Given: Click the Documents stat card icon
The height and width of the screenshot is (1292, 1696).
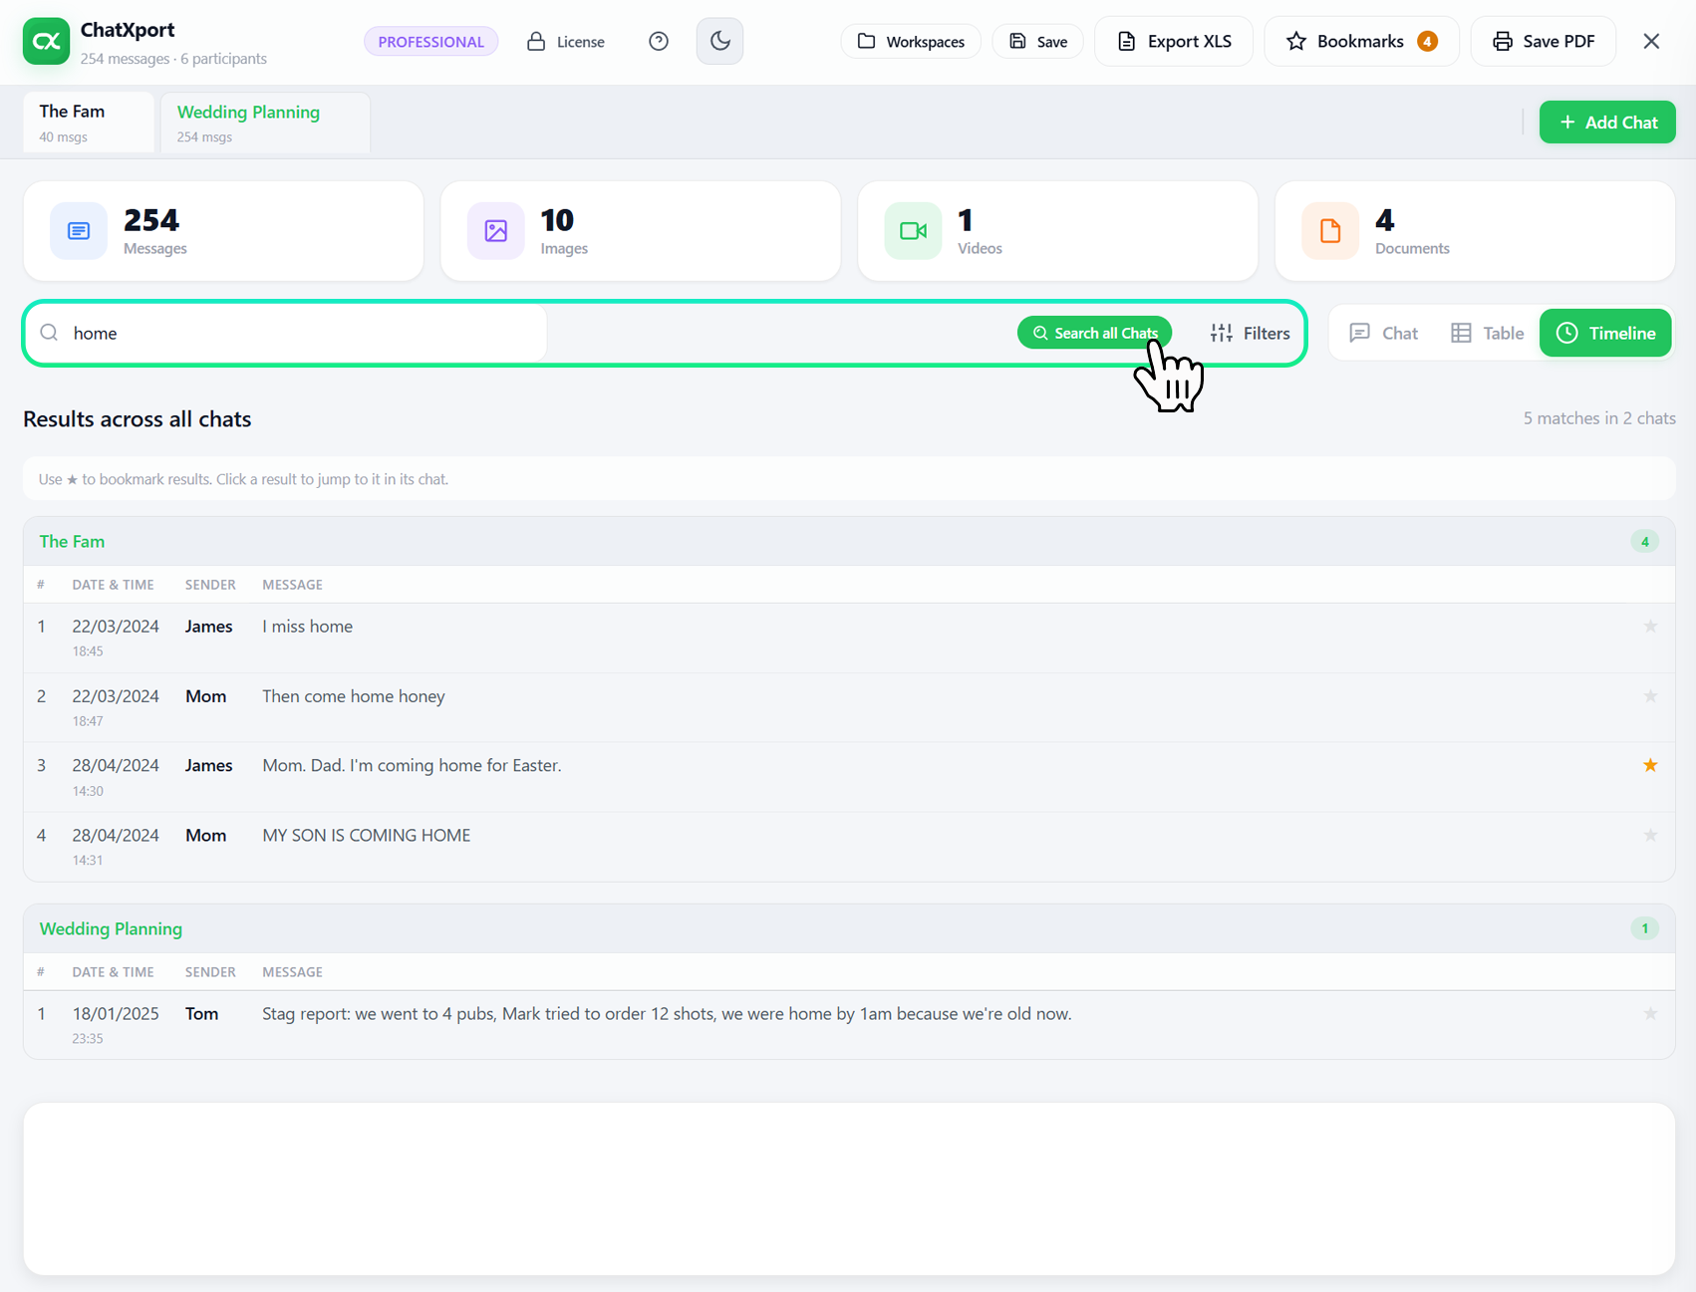Looking at the screenshot, I should [x=1330, y=231].
